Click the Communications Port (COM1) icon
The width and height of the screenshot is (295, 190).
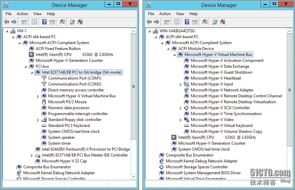pos(44,78)
